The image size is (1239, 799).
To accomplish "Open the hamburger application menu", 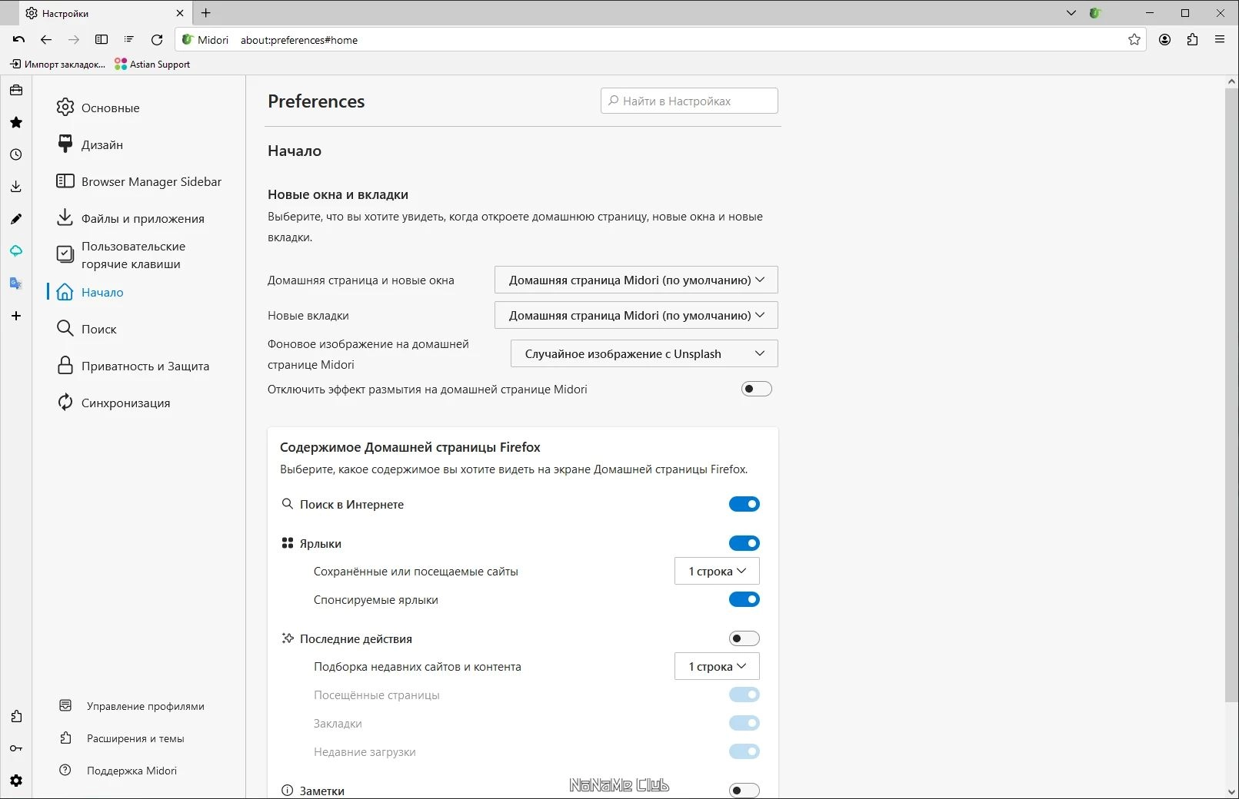I will [x=1220, y=39].
